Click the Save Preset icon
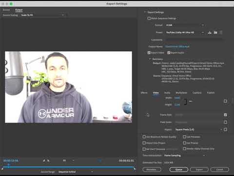234x176 pixels. 210,33
